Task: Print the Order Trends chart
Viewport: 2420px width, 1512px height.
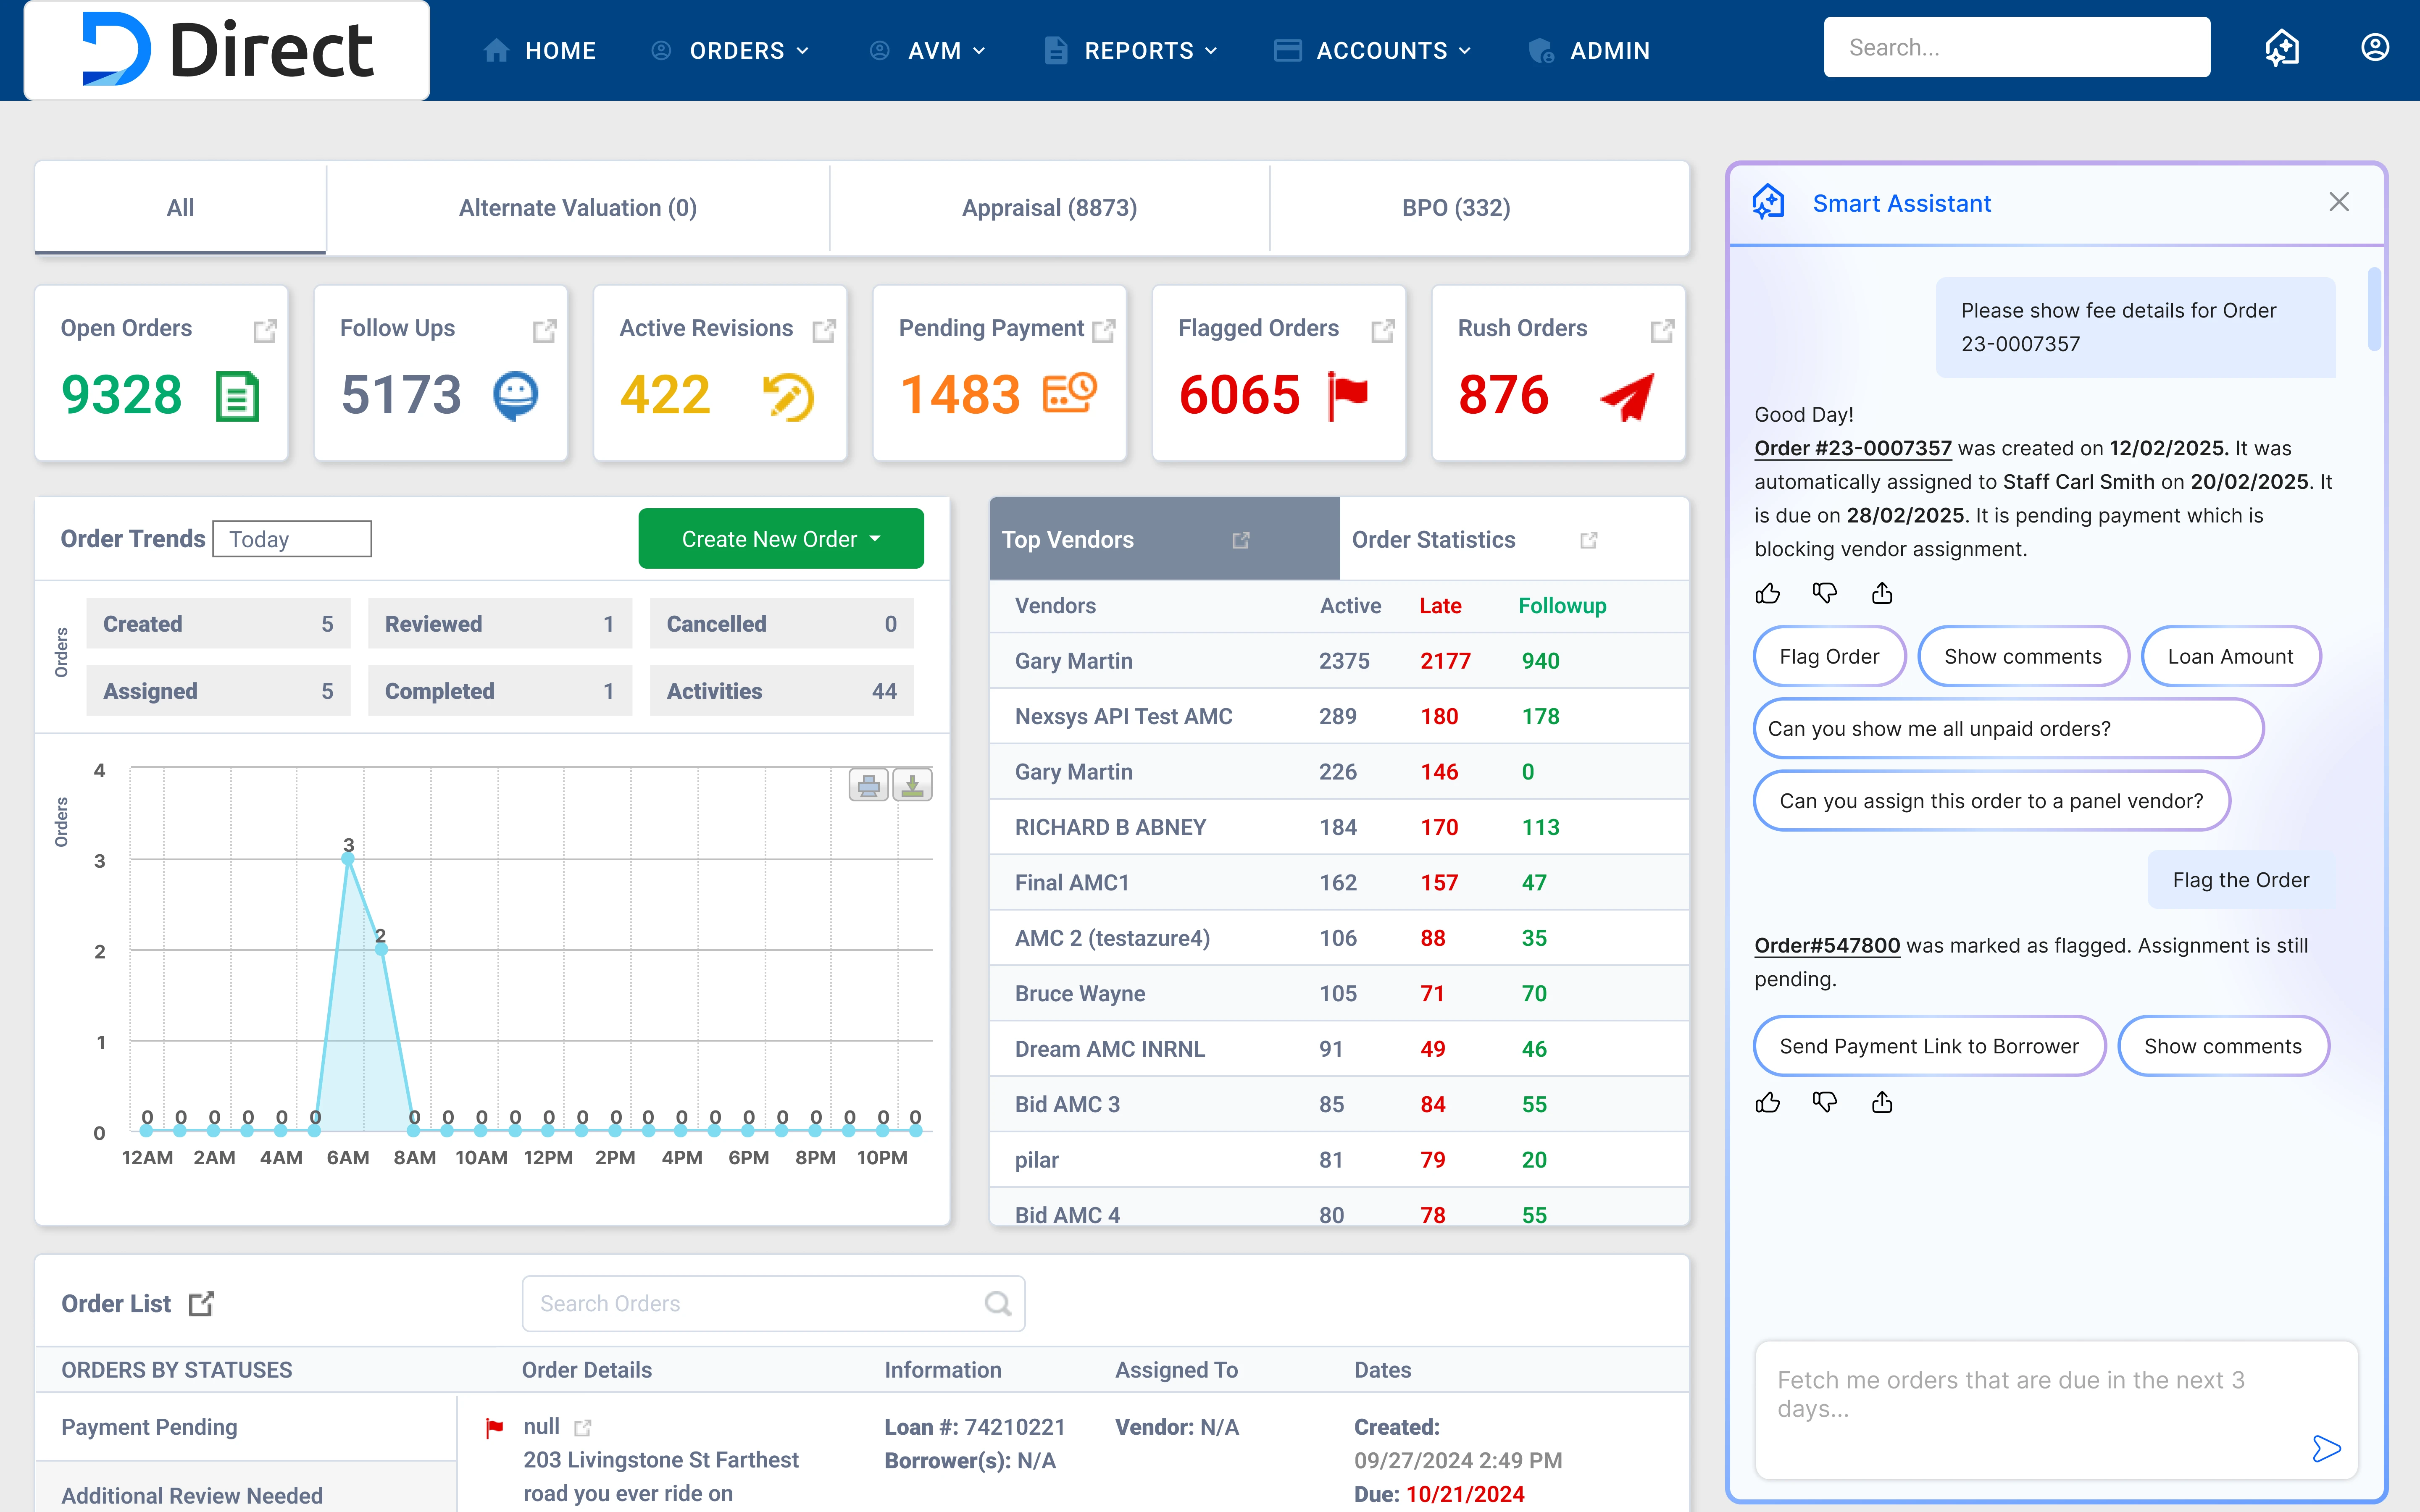Action: coord(868,785)
